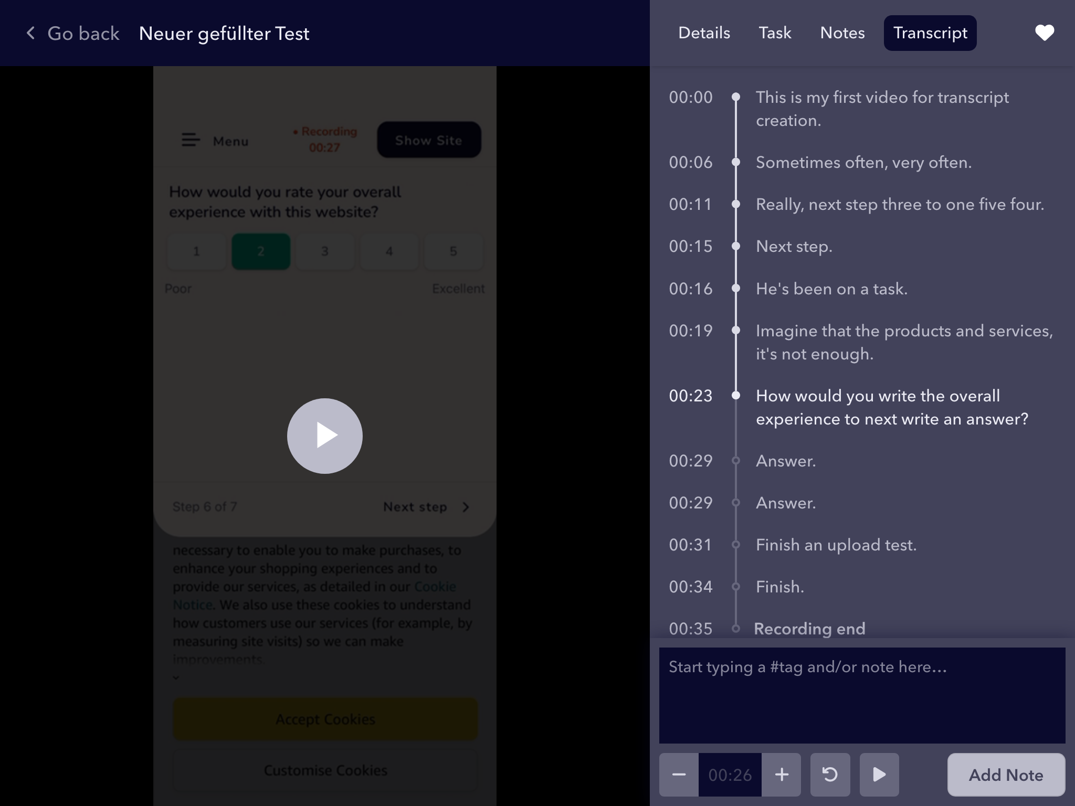Click the Next step chevron in the video
Screen dimensions: 1075x806
click(x=466, y=507)
